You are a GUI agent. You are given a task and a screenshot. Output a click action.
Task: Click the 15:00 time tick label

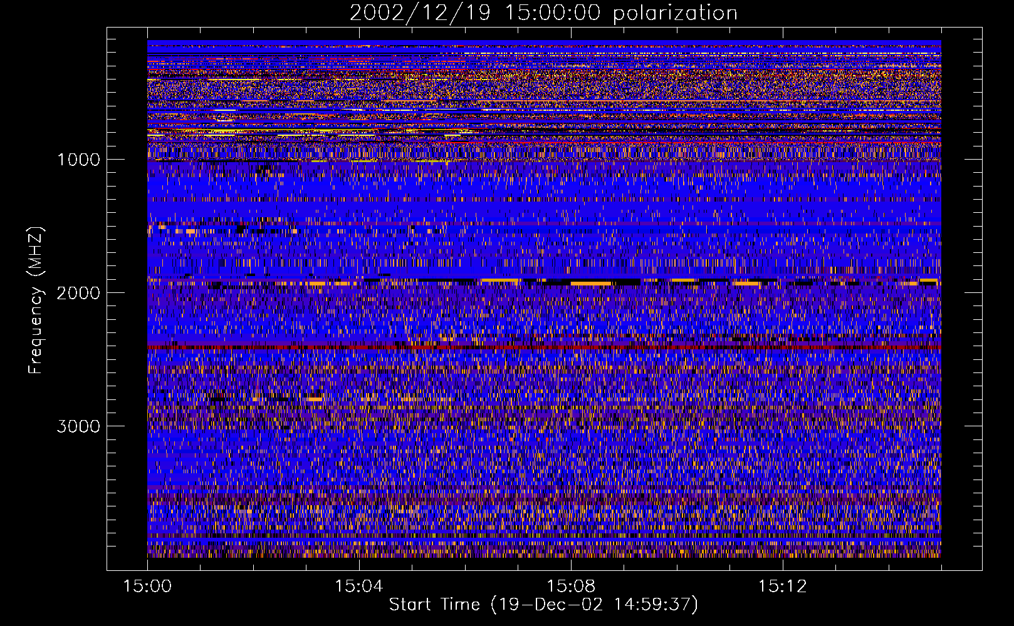coord(147,587)
